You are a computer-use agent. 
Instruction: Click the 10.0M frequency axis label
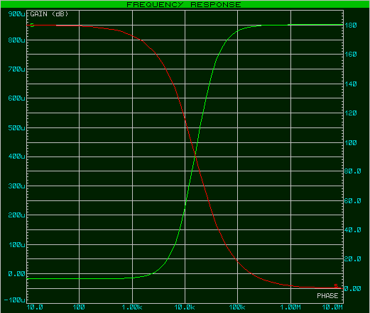(x=332, y=307)
